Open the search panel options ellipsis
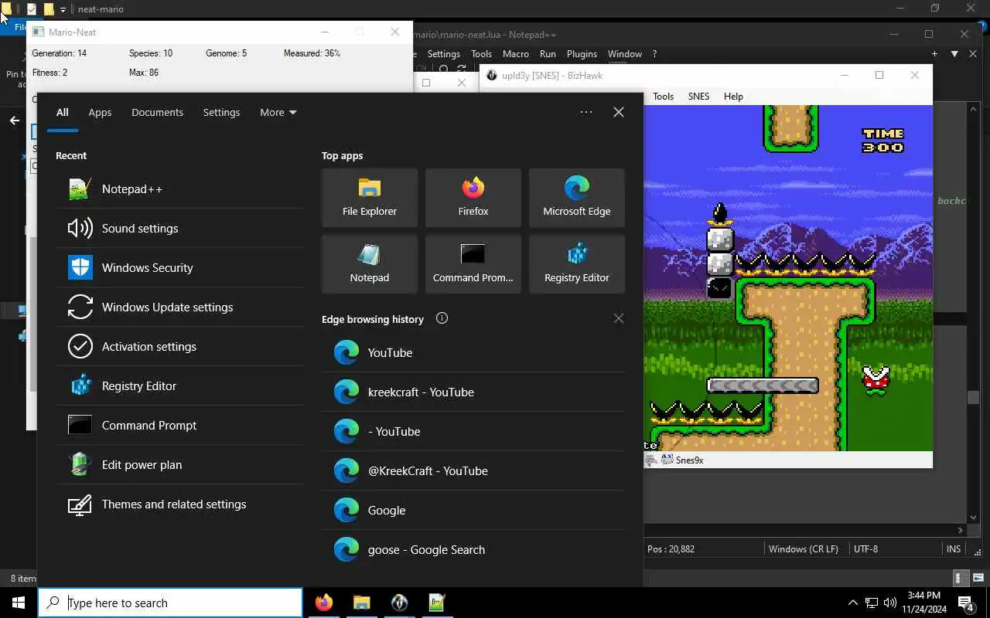 point(586,112)
